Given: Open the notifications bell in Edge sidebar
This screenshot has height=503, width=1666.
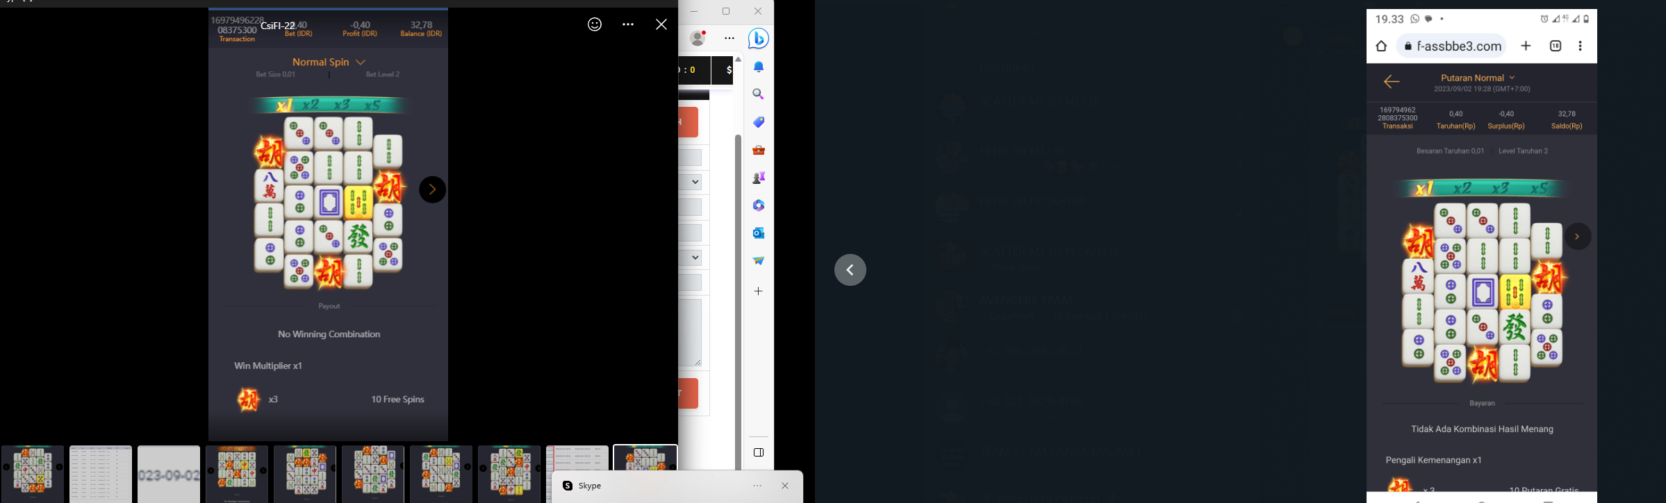Looking at the screenshot, I should [759, 67].
